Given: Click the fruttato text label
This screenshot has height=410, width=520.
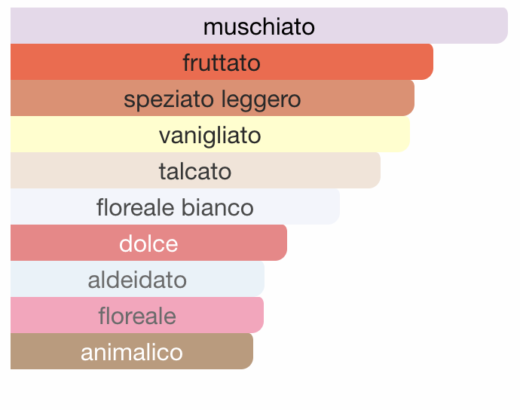Looking at the screenshot, I should tap(222, 63).
